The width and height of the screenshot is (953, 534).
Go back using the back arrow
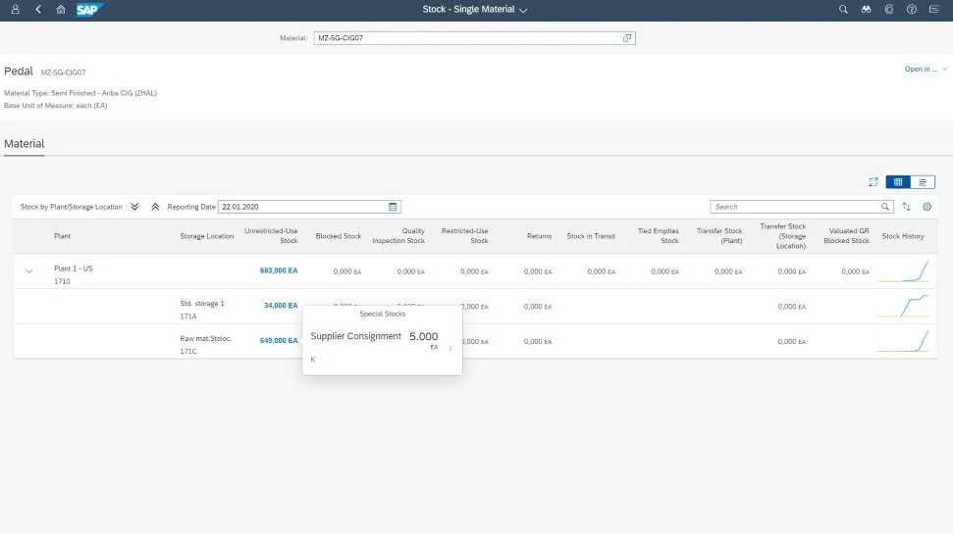coord(38,9)
